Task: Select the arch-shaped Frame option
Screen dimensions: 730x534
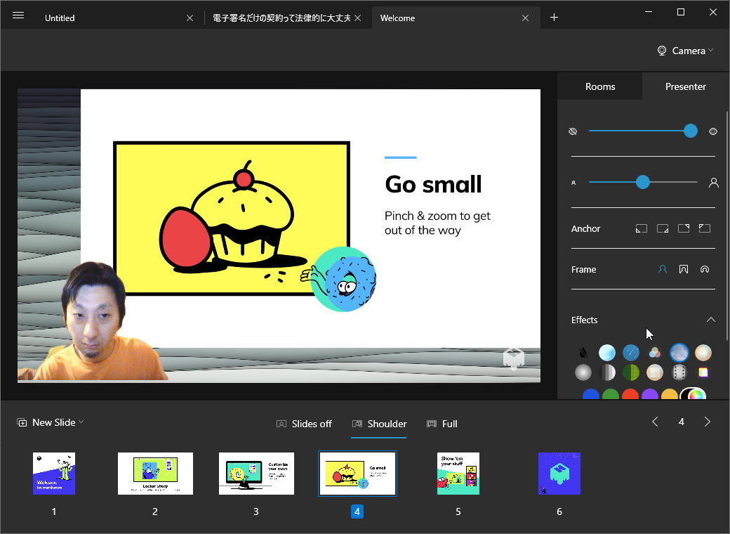Action: tap(683, 269)
